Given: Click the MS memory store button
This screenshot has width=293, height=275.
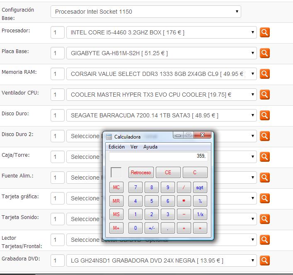Looking at the screenshot, I should [x=116, y=214].
